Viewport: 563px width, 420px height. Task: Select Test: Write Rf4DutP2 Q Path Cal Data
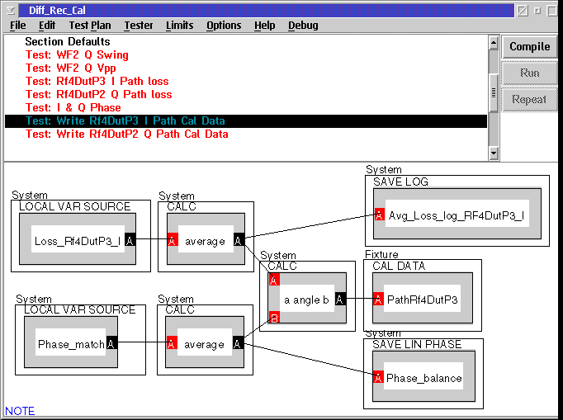pyautogui.click(x=246, y=134)
